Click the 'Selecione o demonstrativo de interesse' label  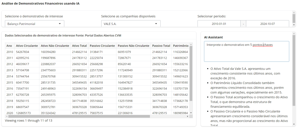click(34, 16)
